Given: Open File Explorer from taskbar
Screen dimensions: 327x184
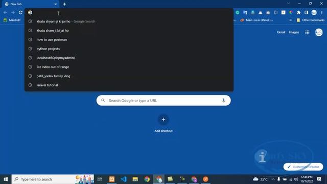Looking at the screenshot, I should point(135,179).
